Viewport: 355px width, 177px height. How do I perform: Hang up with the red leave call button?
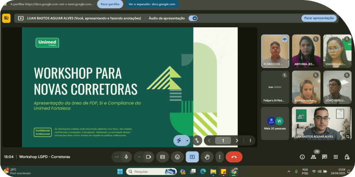click(x=234, y=157)
